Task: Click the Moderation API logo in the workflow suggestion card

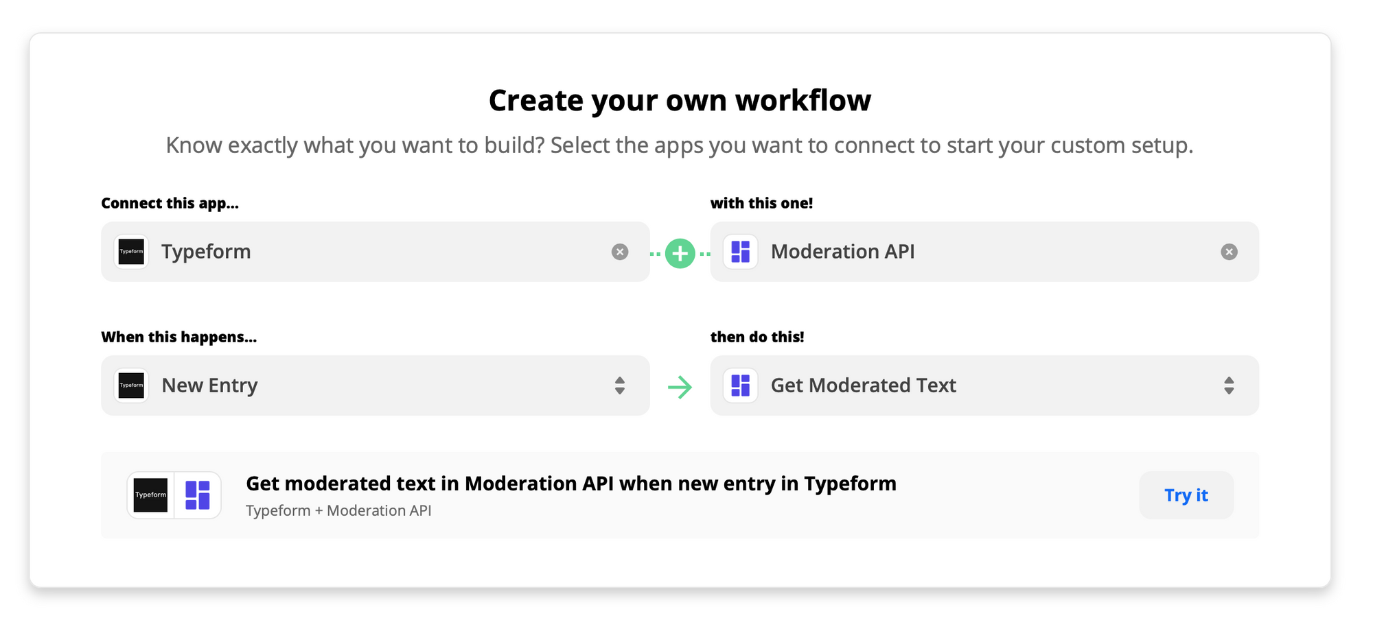Action: click(x=198, y=495)
